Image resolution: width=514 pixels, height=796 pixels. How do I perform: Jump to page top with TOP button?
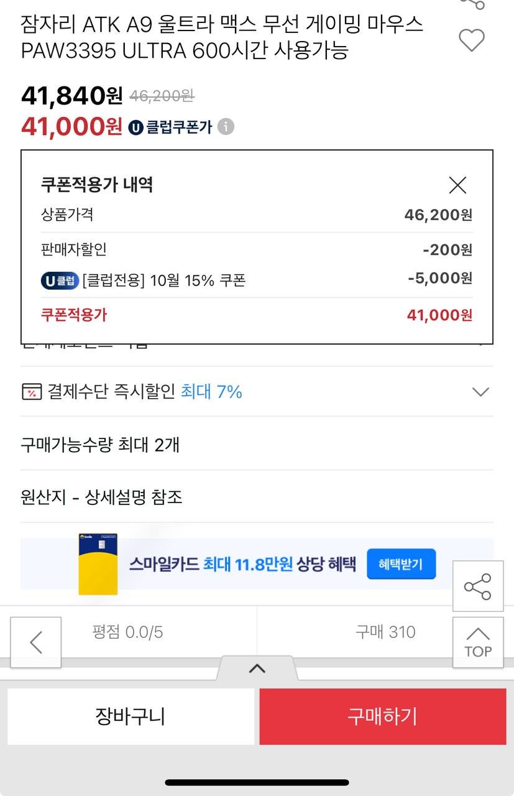(x=477, y=642)
